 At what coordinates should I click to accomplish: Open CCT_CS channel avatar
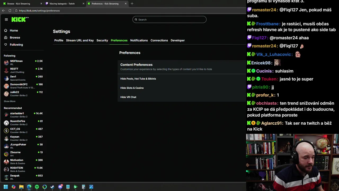coord(6,131)
